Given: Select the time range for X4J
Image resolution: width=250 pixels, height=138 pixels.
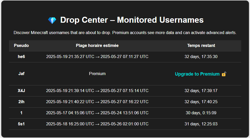Looking at the screenshot, I should point(97,91).
